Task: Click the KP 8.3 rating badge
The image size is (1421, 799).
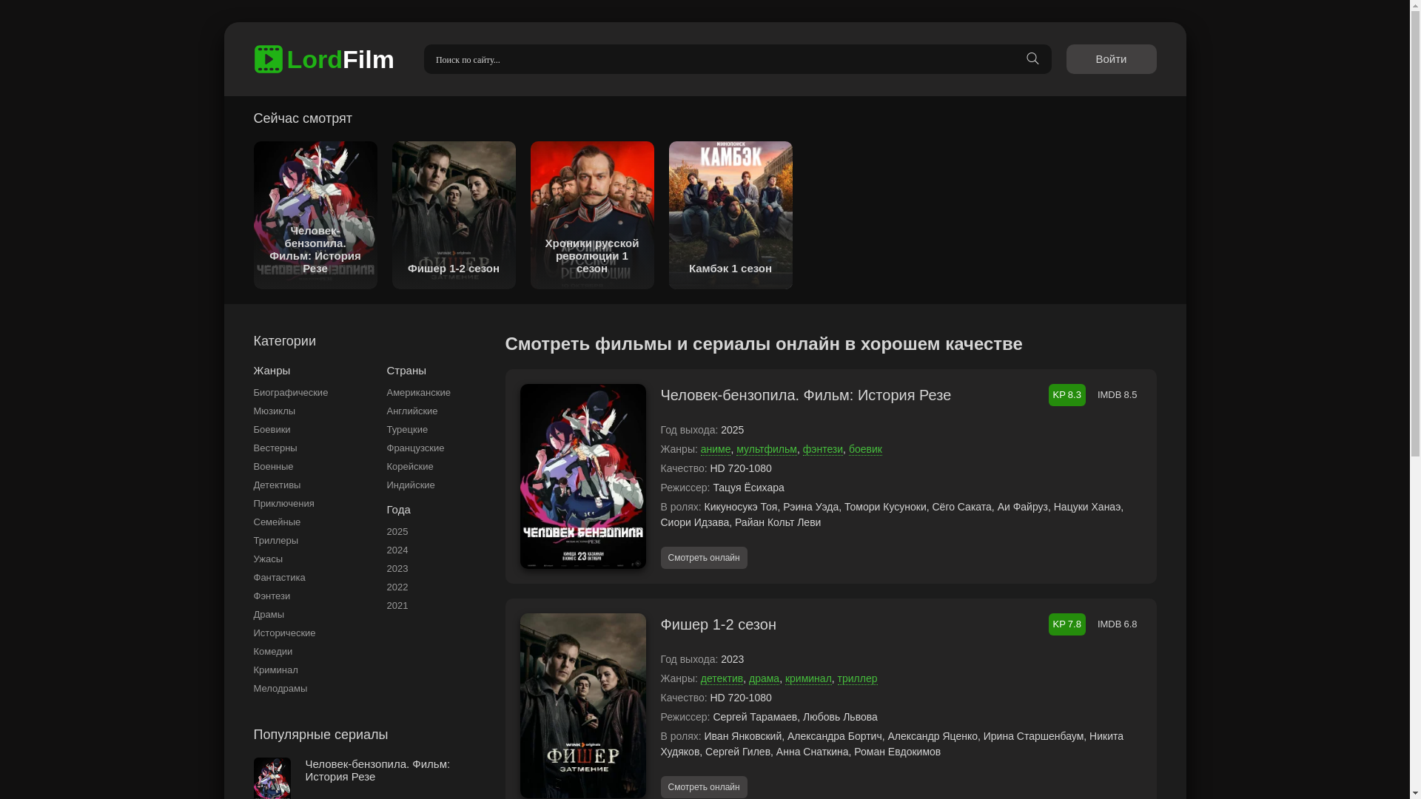Action: (x=1066, y=395)
